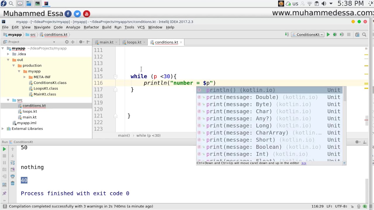Open the ConditionsKt run configuration dropdown
Viewport: 374px width, 210px height.
click(x=308, y=34)
